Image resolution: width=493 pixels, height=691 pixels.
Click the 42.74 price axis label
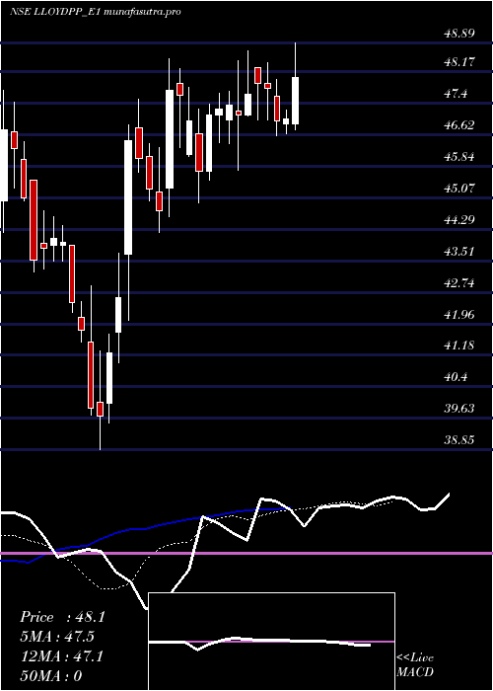(459, 282)
